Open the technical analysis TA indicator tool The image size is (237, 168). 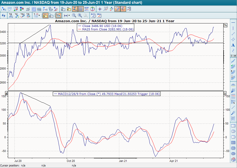pos(10,15)
